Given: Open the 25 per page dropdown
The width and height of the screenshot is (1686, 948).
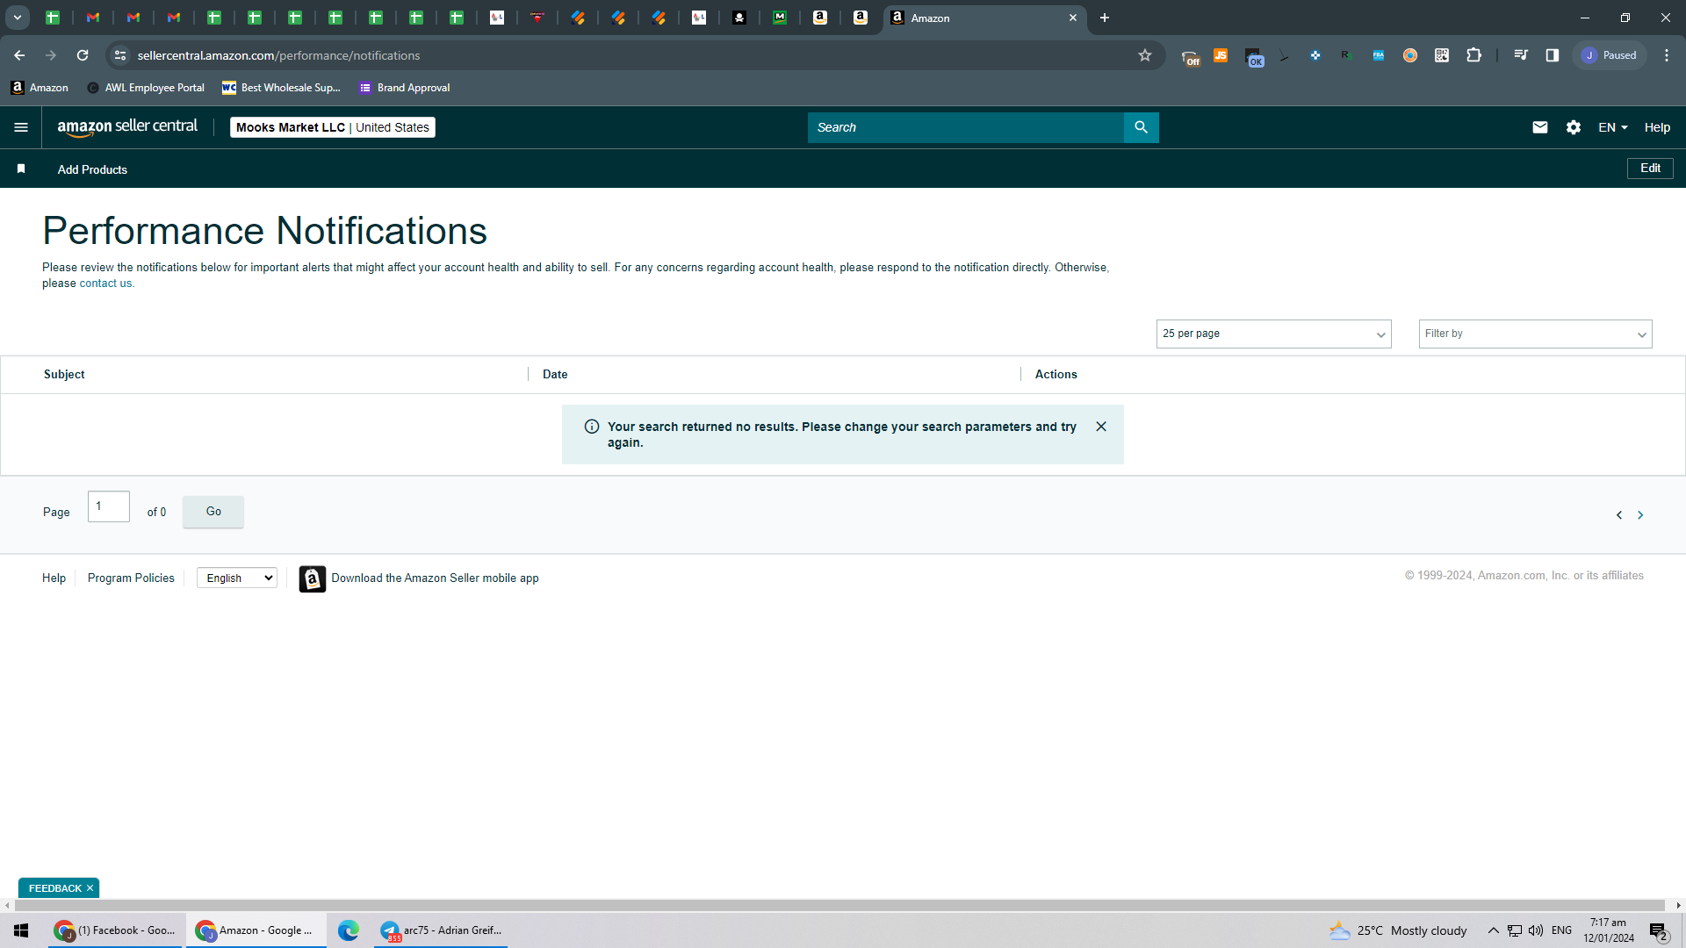Looking at the screenshot, I should pyautogui.click(x=1273, y=334).
